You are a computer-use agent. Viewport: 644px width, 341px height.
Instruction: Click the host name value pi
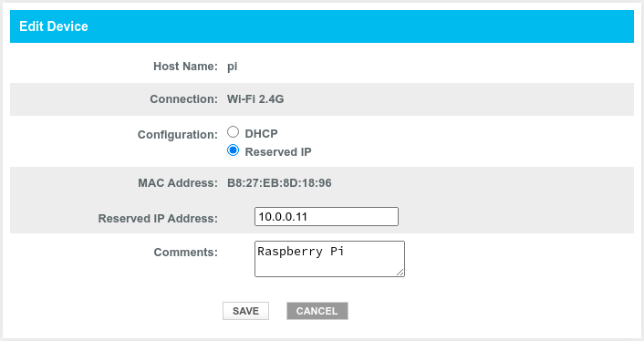(x=232, y=67)
